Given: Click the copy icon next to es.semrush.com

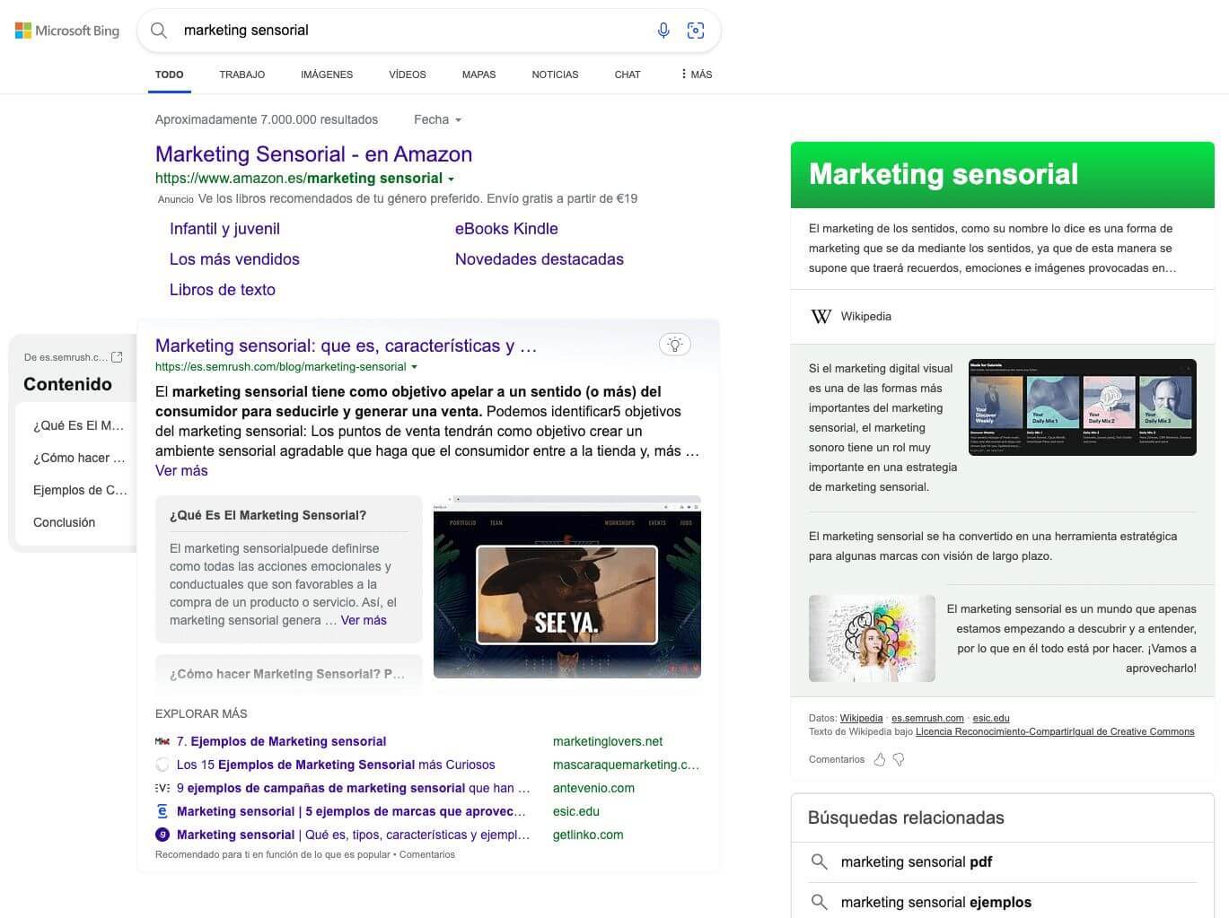Looking at the screenshot, I should click(x=118, y=355).
